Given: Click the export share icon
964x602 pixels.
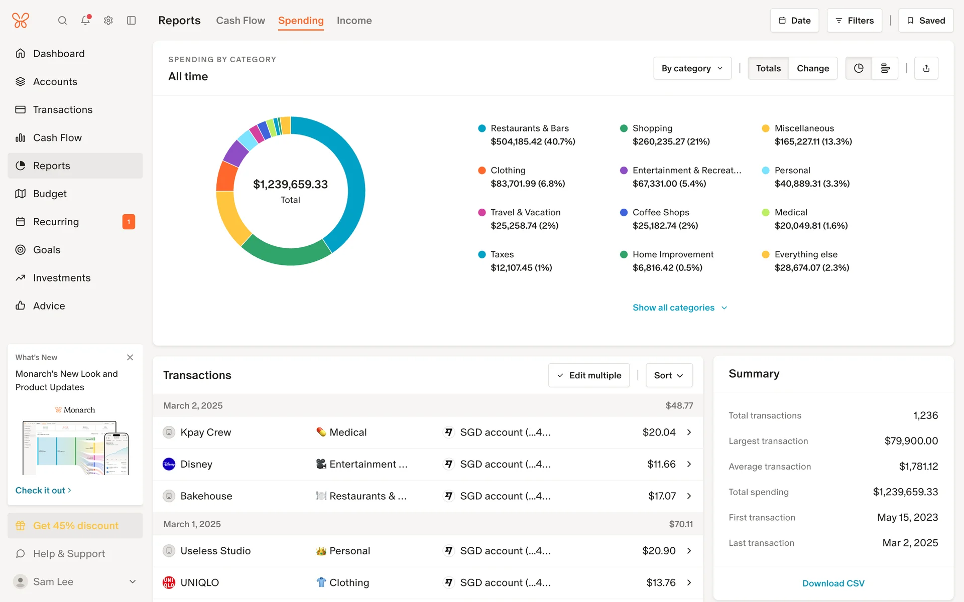Looking at the screenshot, I should point(926,68).
